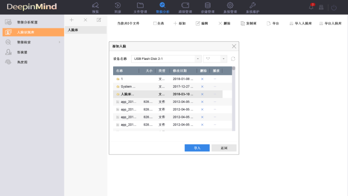The width and height of the screenshot is (348, 196).
Task: Close the 添加人脸 dialog with X
Action: point(234,46)
